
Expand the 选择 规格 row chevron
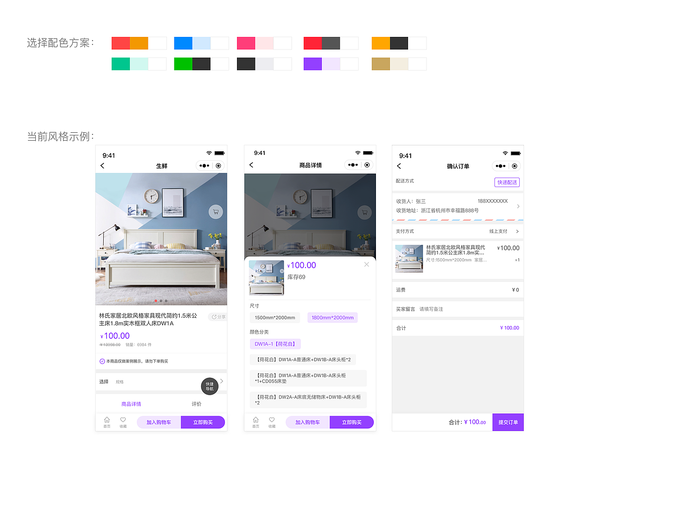point(222,381)
